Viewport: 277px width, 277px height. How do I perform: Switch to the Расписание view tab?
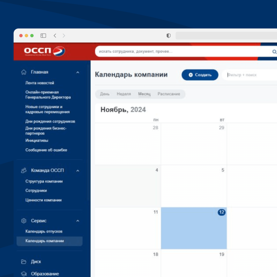pos(169,94)
